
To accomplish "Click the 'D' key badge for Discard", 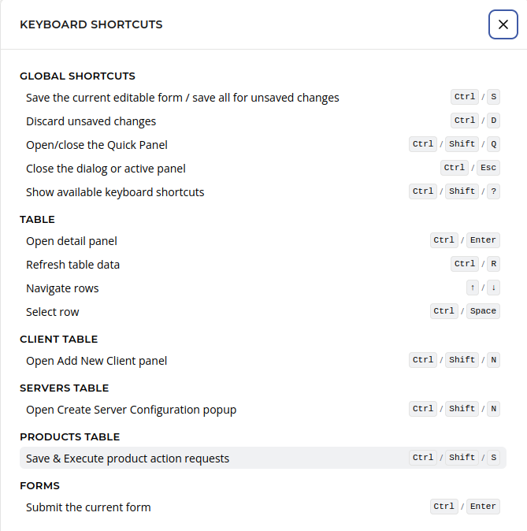I will click(x=493, y=121).
